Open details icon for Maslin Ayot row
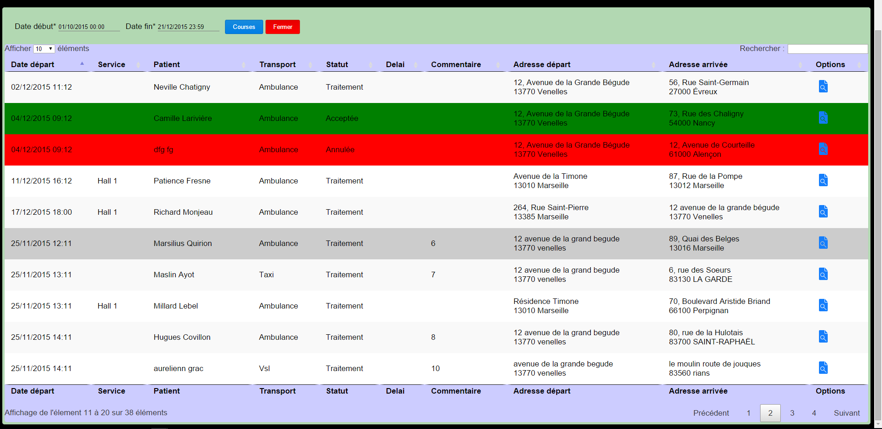This screenshot has width=882, height=429. pos(823,274)
